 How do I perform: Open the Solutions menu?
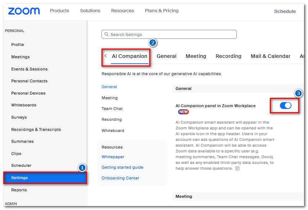click(90, 10)
